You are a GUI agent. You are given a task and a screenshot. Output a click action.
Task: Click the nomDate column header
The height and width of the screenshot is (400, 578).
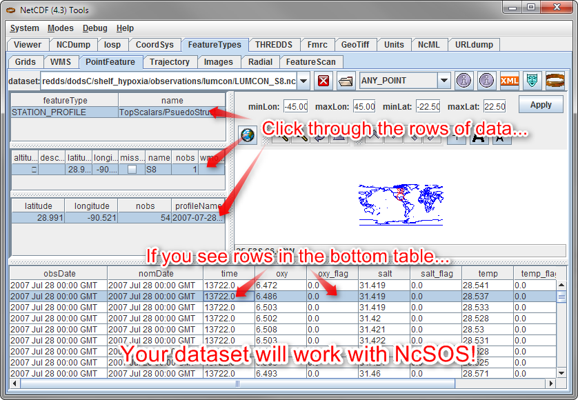tap(156, 274)
